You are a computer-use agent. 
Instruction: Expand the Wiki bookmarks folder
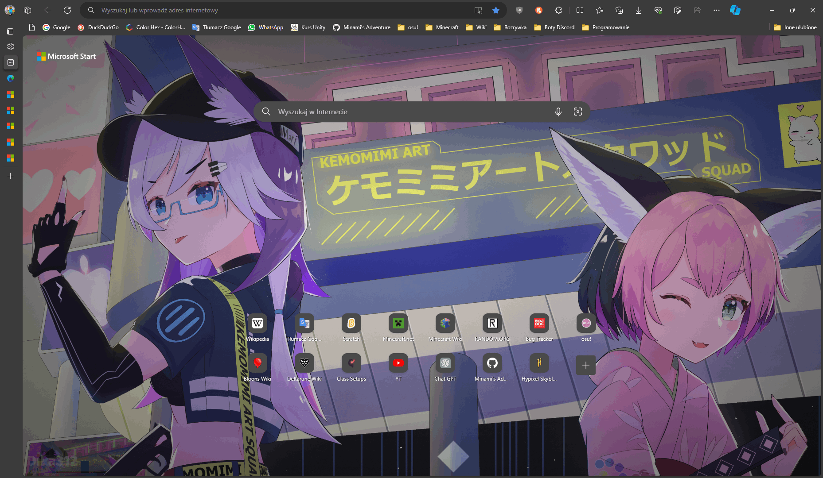[476, 27]
